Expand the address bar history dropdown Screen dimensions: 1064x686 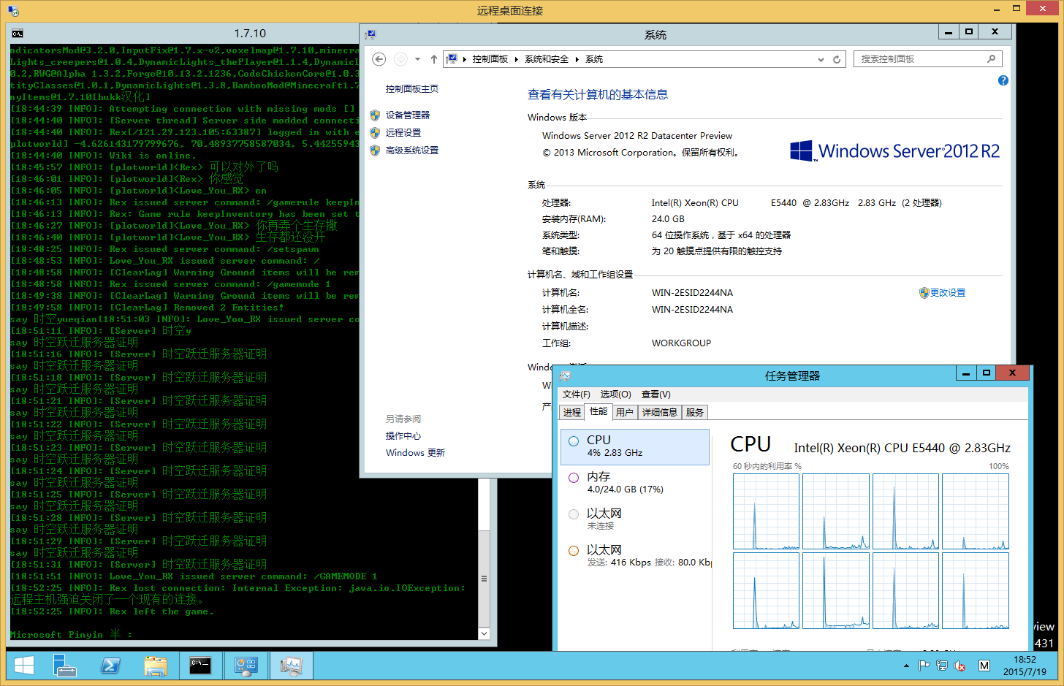pos(821,59)
